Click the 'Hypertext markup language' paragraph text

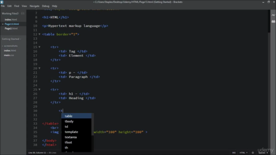coord(74,26)
